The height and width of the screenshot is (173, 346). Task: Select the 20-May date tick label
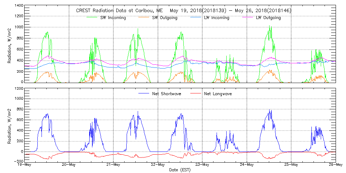[x=69, y=165]
